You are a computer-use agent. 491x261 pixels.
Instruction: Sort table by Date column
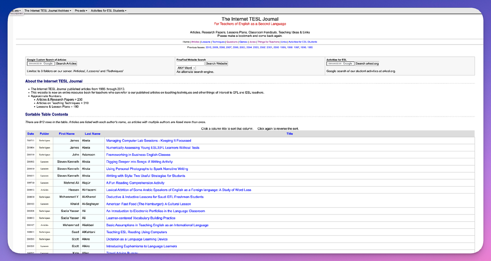point(31,134)
